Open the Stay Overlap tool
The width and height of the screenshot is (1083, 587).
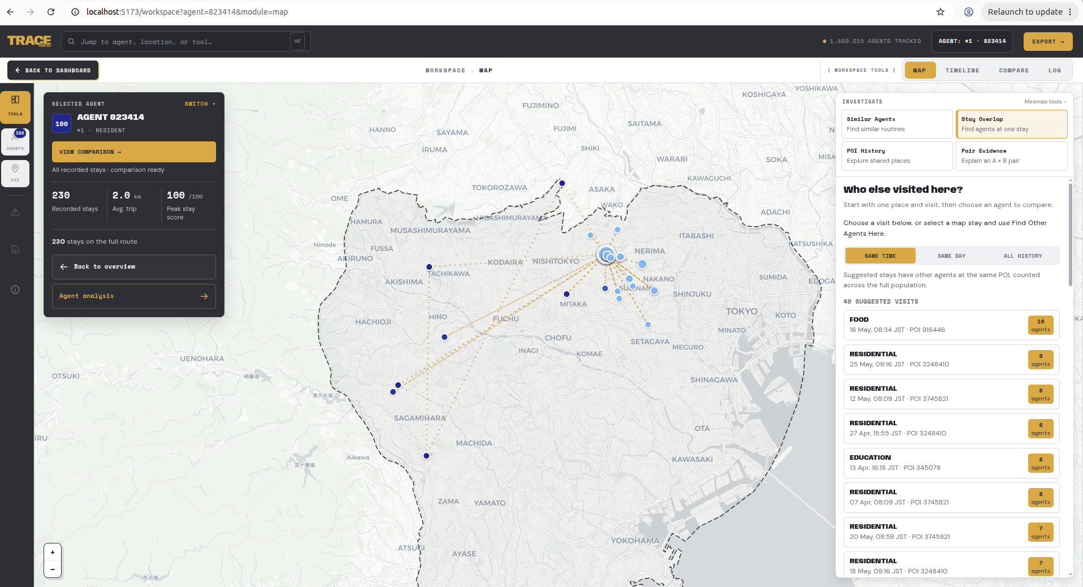click(1011, 124)
